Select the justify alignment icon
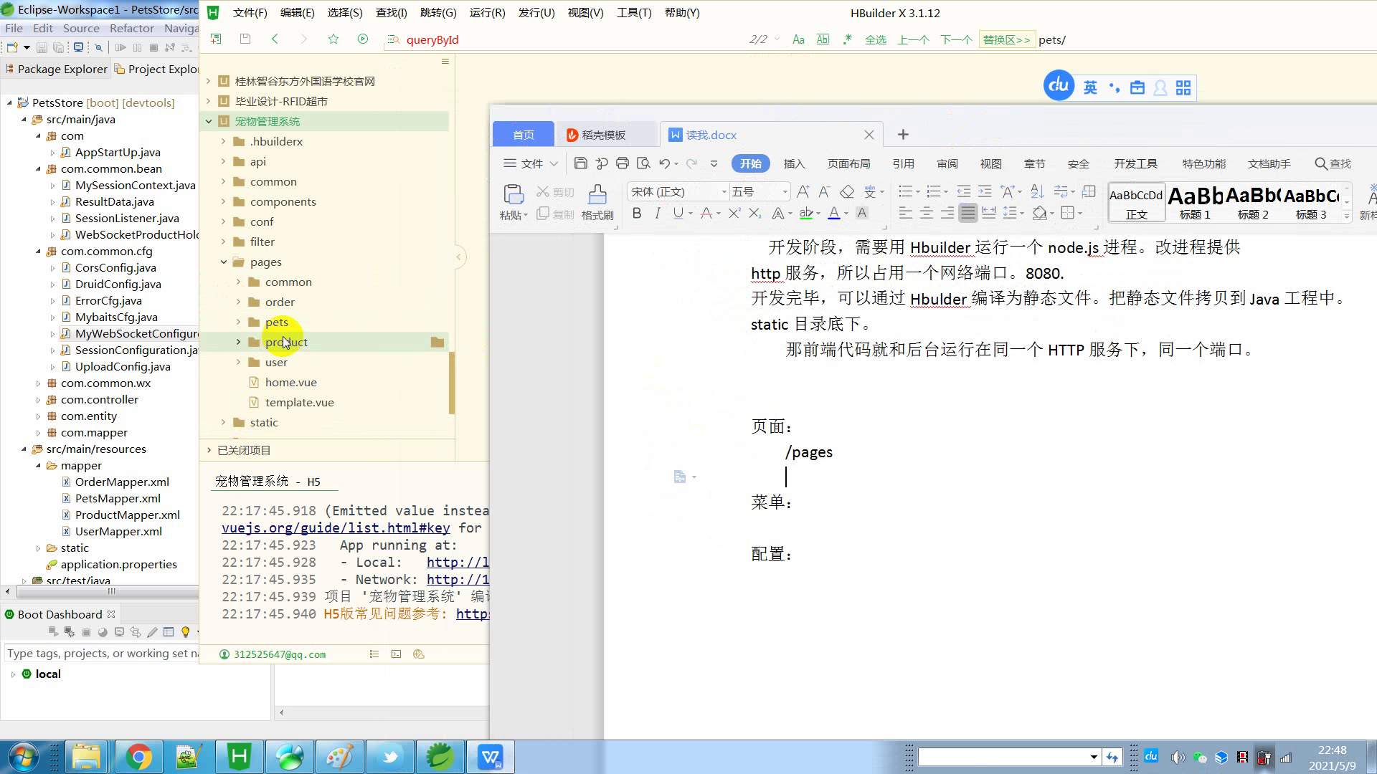This screenshot has height=774, width=1377. pos(967,213)
